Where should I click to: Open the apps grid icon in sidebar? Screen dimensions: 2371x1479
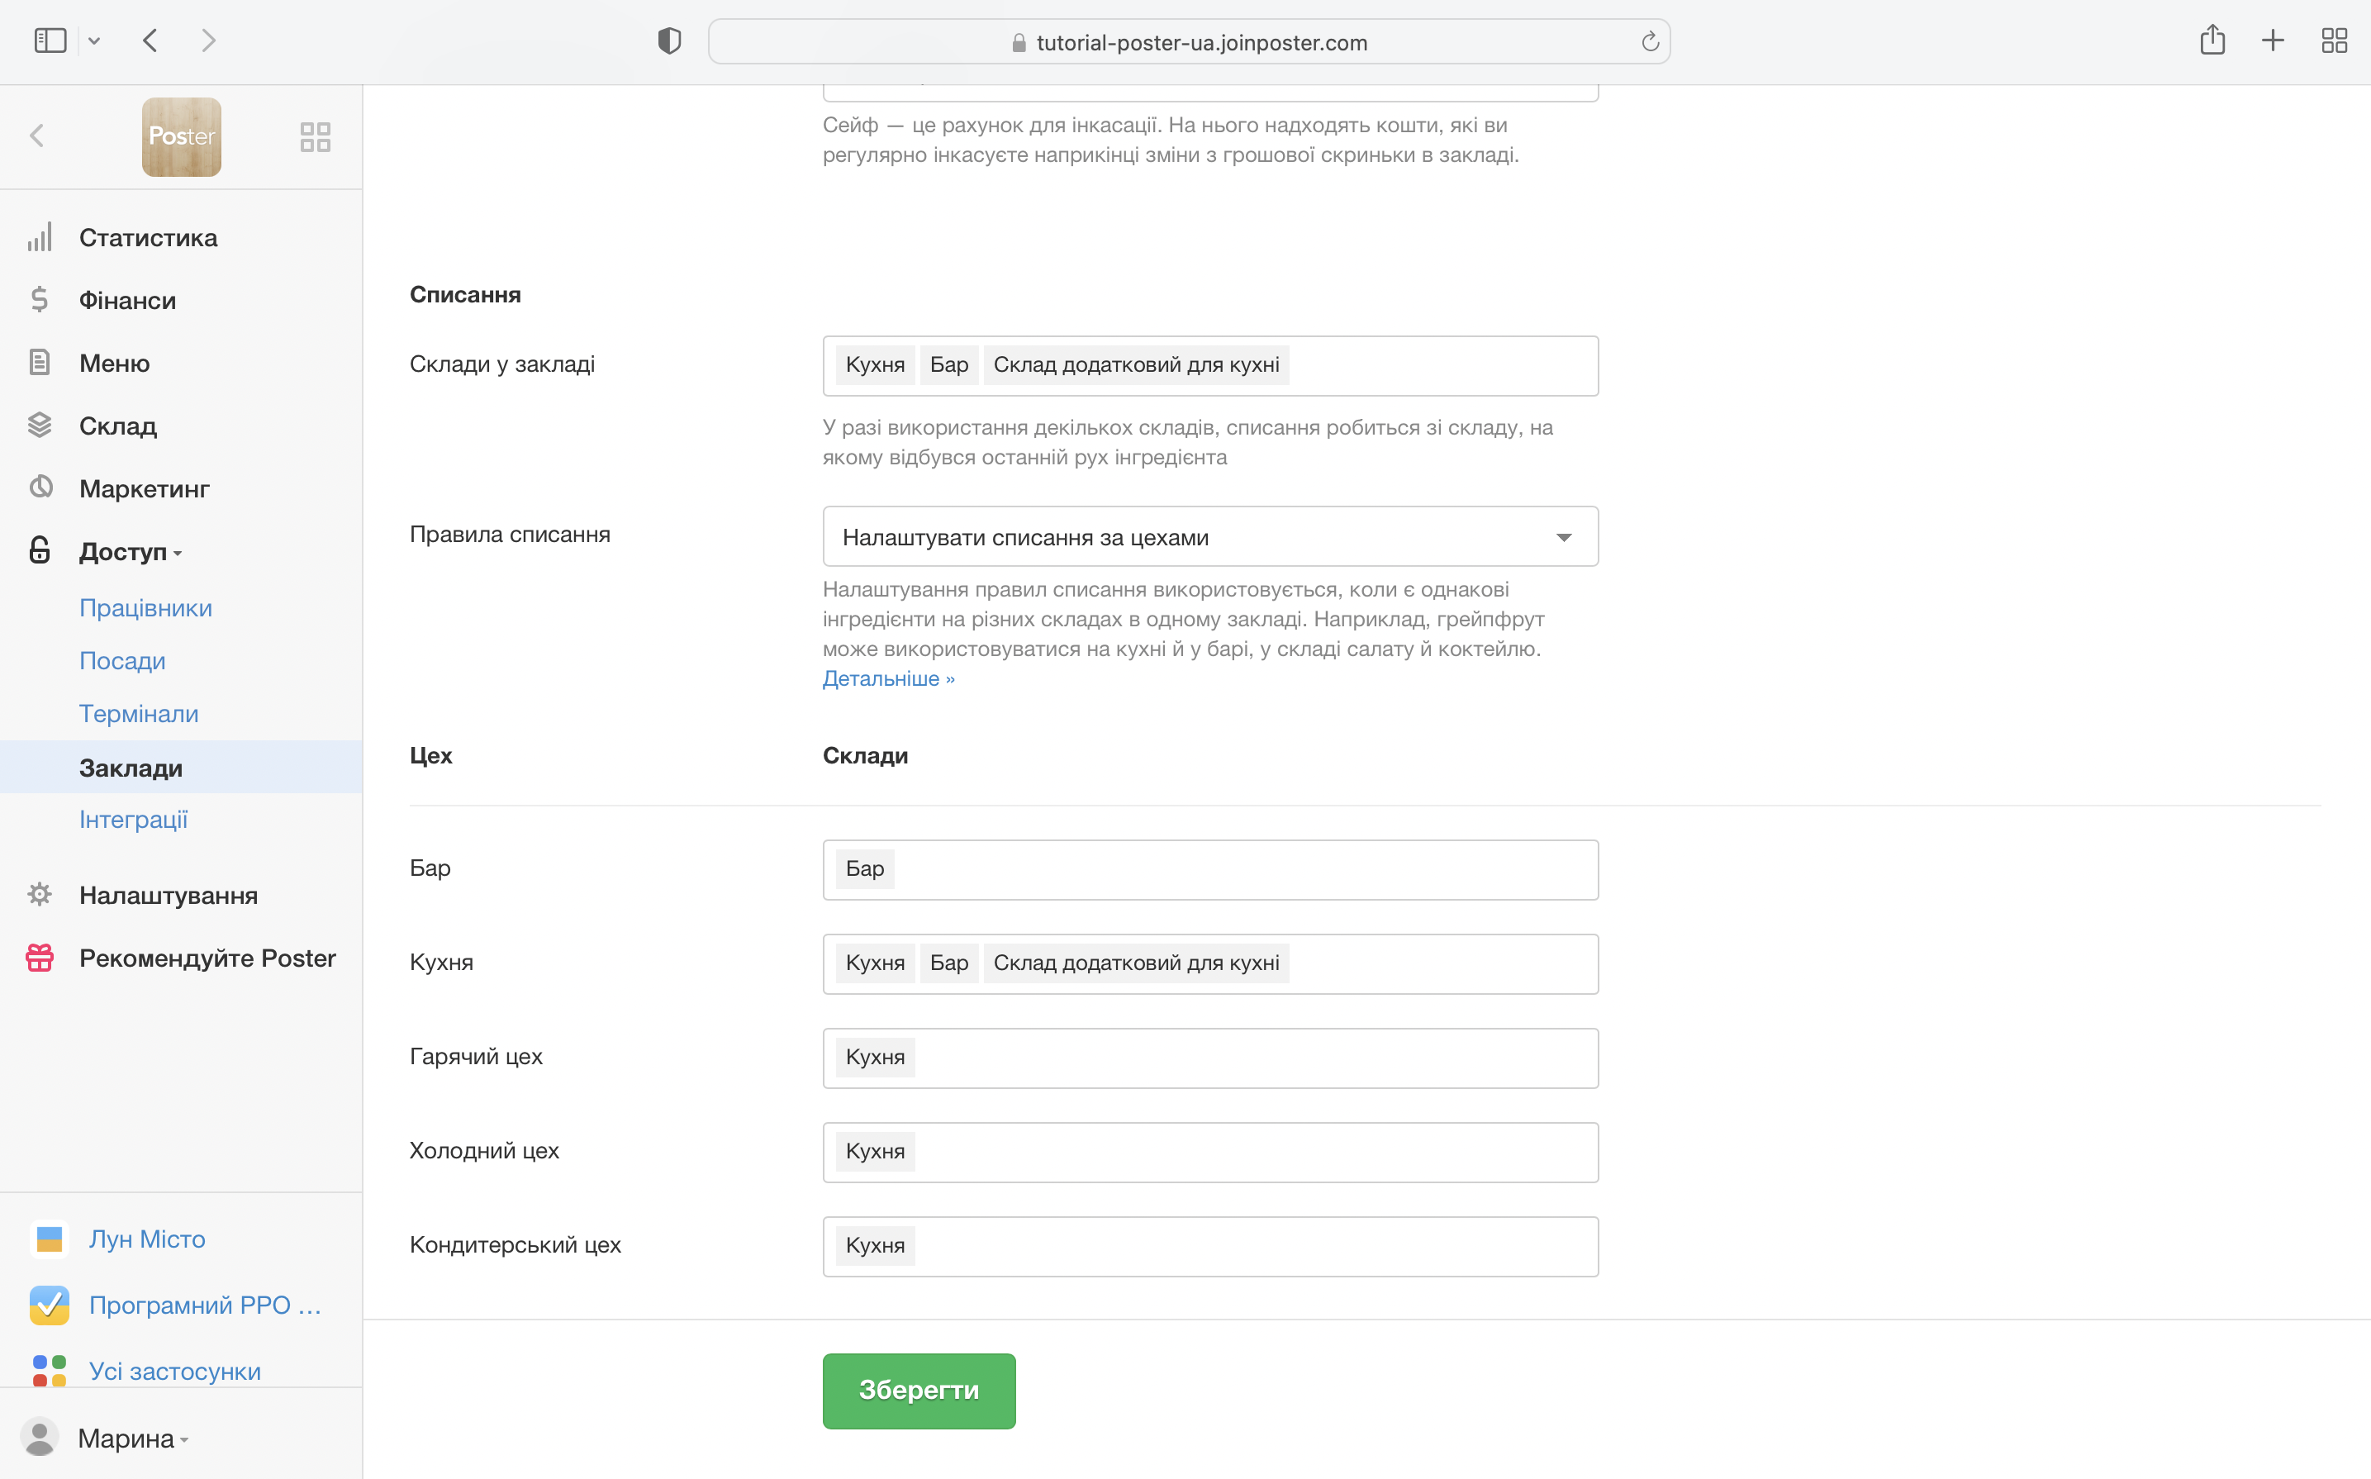[x=315, y=137]
